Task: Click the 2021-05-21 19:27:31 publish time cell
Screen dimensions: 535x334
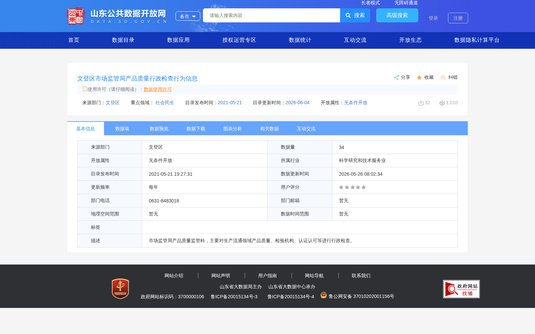Action: point(205,174)
